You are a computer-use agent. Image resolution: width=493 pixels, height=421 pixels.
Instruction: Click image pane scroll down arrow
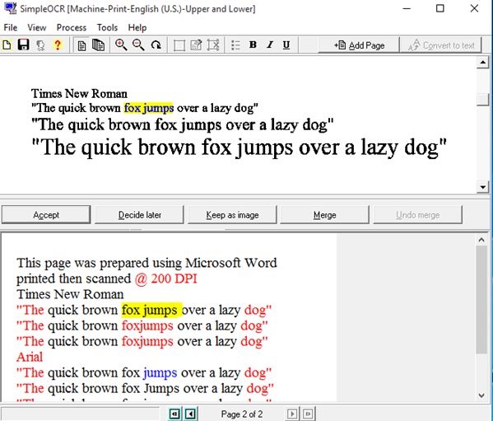tap(482, 187)
